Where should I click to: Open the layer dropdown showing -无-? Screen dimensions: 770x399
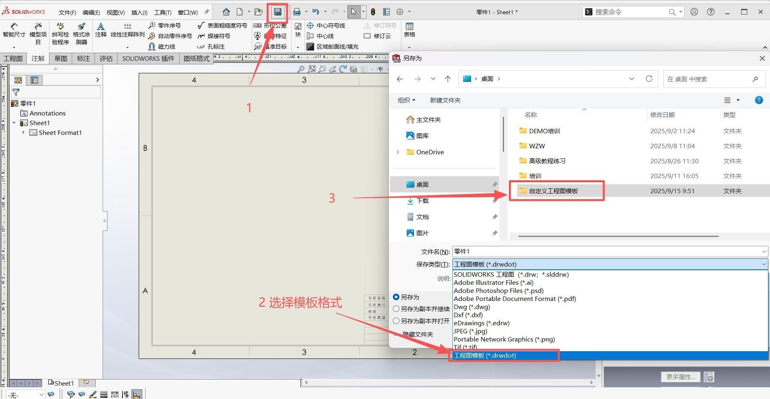[26, 395]
